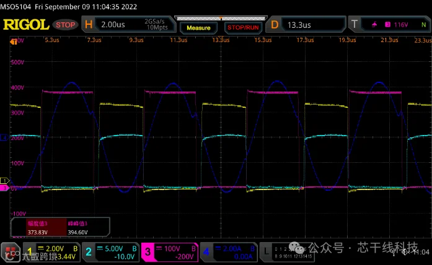Select channel 1 ground level marker
The width and height of the screenshot is (432, 265).
4,181
